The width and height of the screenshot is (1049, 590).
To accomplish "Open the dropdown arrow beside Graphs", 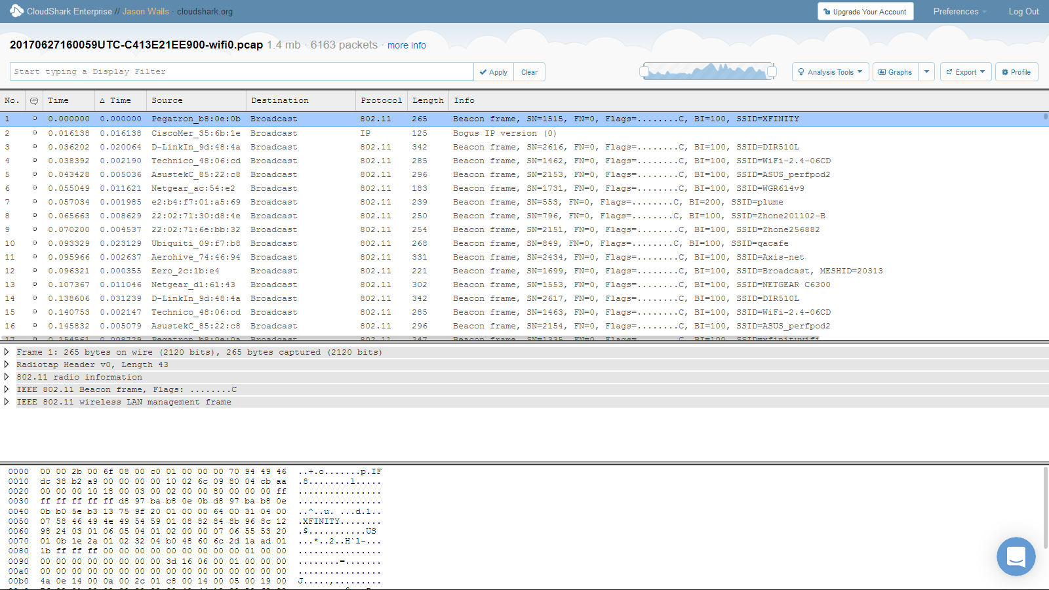I will point(926,72).
